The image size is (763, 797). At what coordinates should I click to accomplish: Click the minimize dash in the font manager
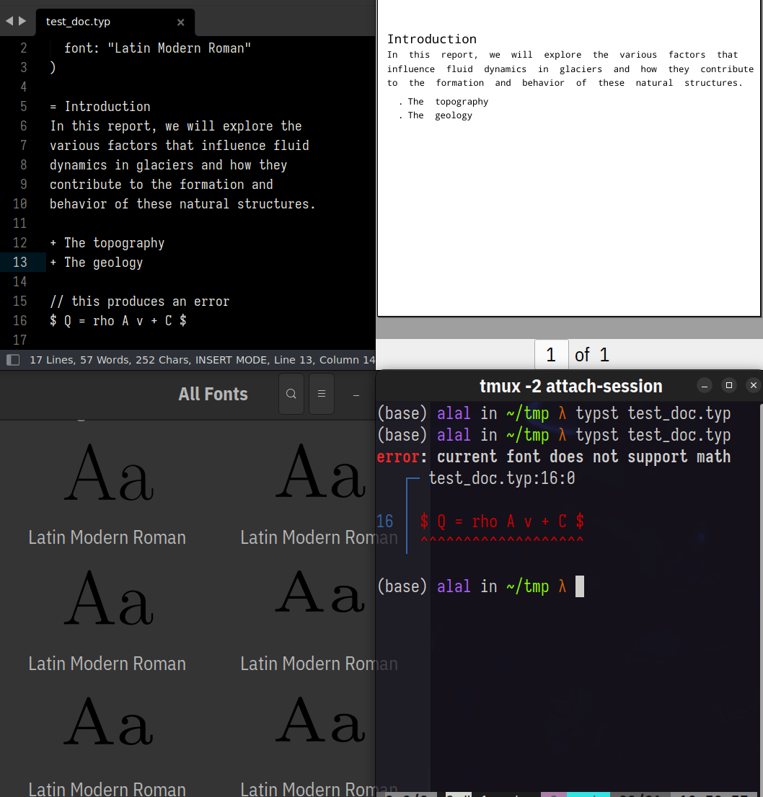pos(354,397)
